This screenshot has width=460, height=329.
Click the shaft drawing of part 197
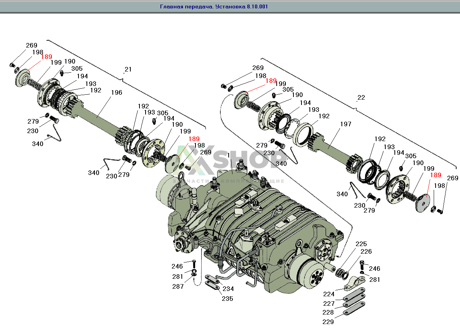pyautogui.click(x=331, y=149)
